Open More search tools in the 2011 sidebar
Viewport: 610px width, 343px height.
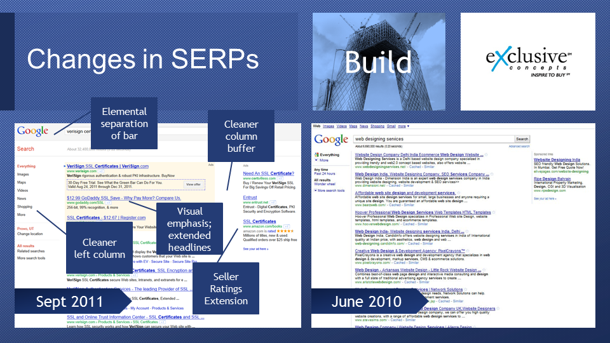click(x=31, y=259)
